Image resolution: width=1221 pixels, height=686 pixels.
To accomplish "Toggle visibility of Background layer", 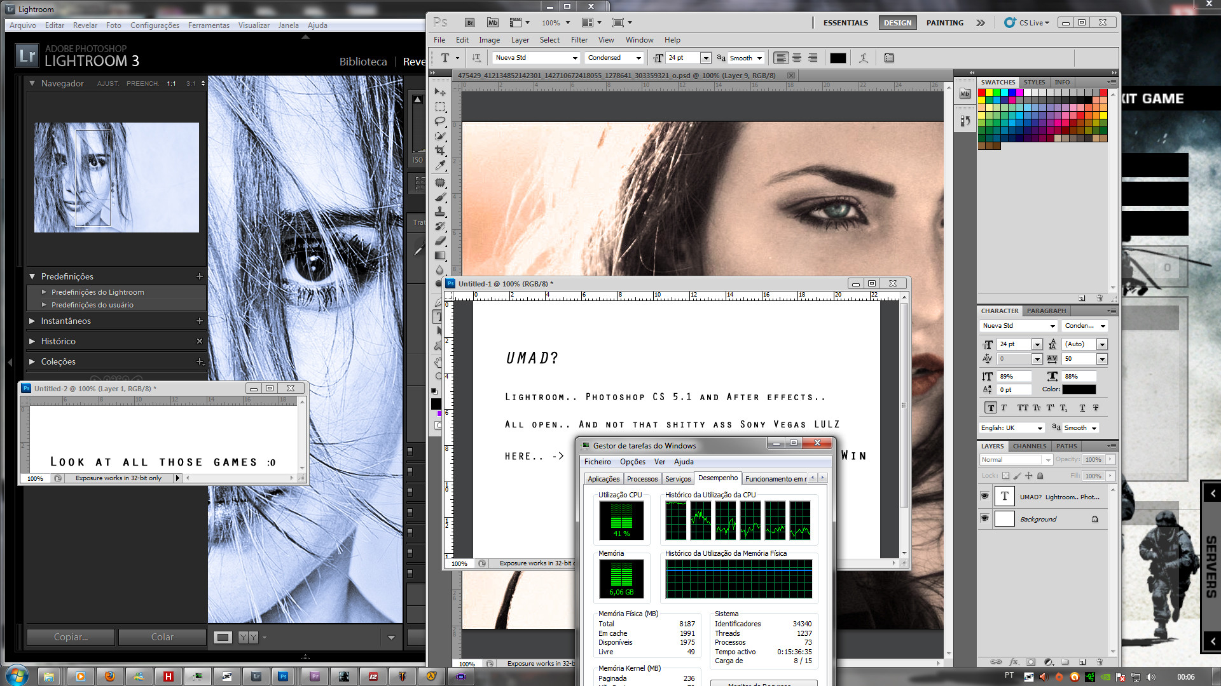I will [985, 518].
